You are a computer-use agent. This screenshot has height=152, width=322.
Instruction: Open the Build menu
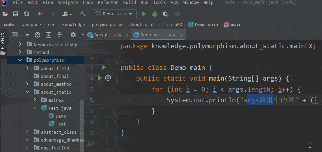(130, 3)
